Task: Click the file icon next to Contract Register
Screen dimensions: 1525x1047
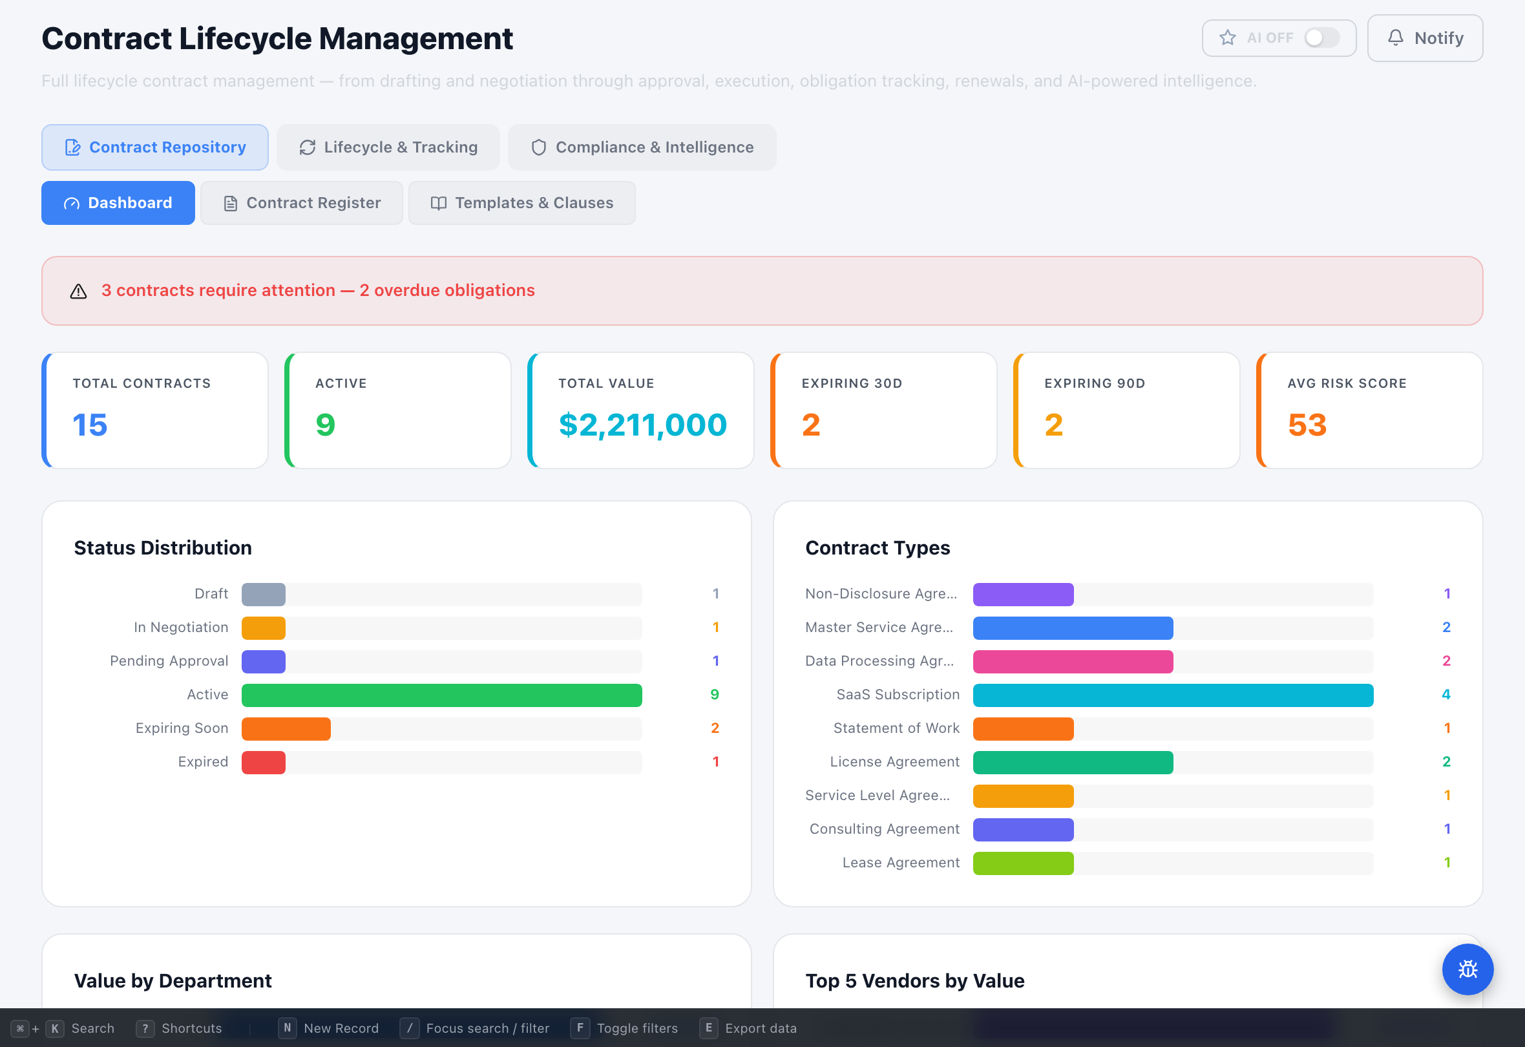Action: (x=230, y=203)
